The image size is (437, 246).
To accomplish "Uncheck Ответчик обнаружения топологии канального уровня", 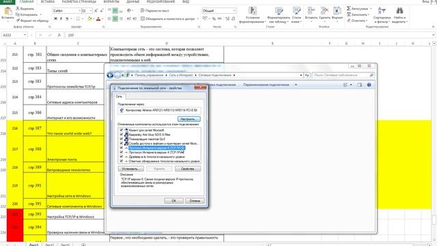I will point(122,161).
